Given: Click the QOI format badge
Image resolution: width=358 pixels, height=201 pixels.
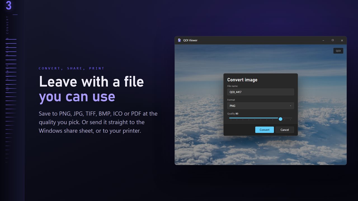Looking at the screenshot, I should click(338, 51).
